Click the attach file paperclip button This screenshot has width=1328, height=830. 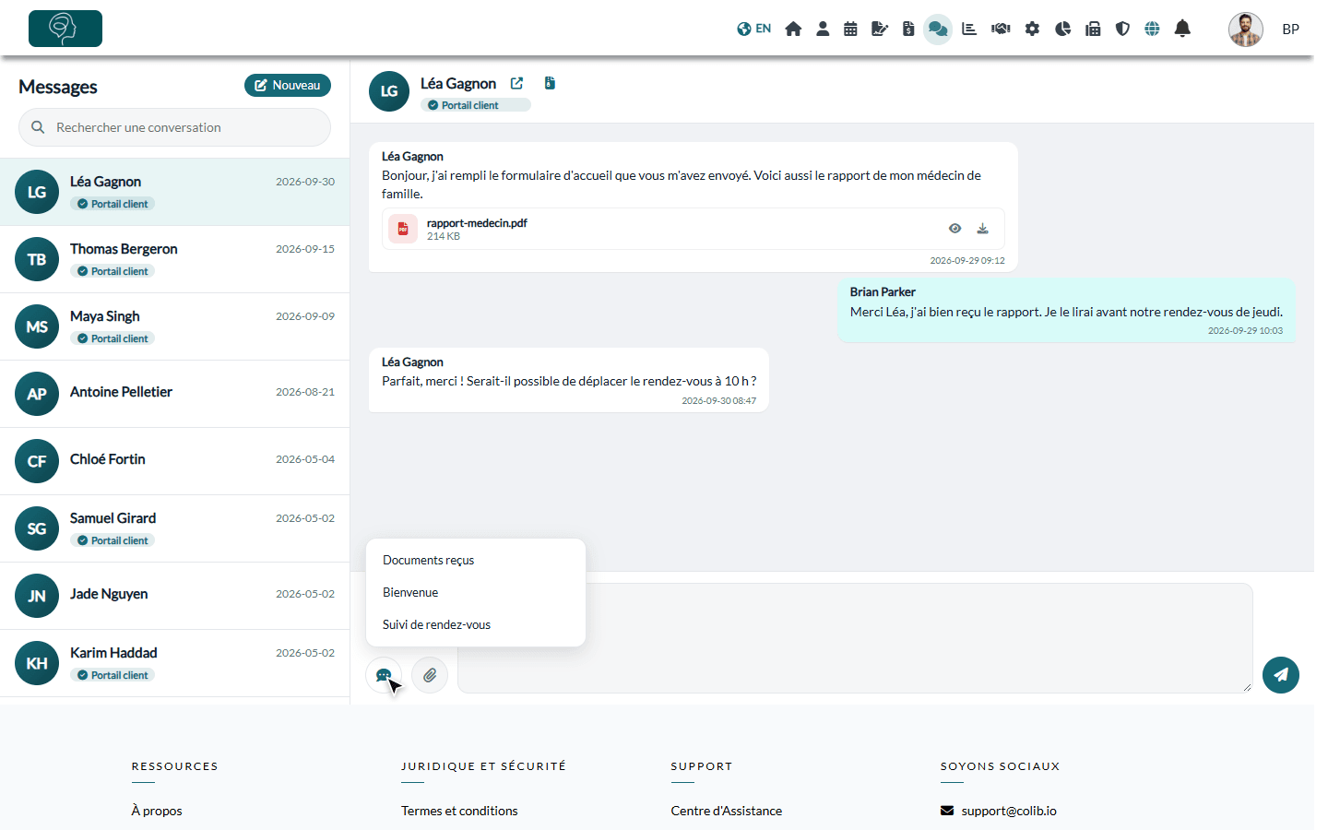tap(430, 675)
